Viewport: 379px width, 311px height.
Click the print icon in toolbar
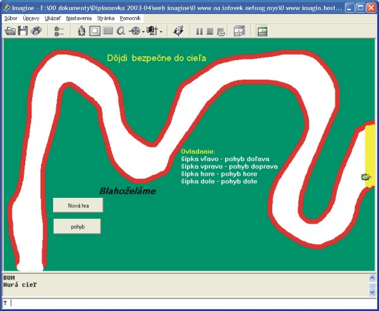pos(36,31)
